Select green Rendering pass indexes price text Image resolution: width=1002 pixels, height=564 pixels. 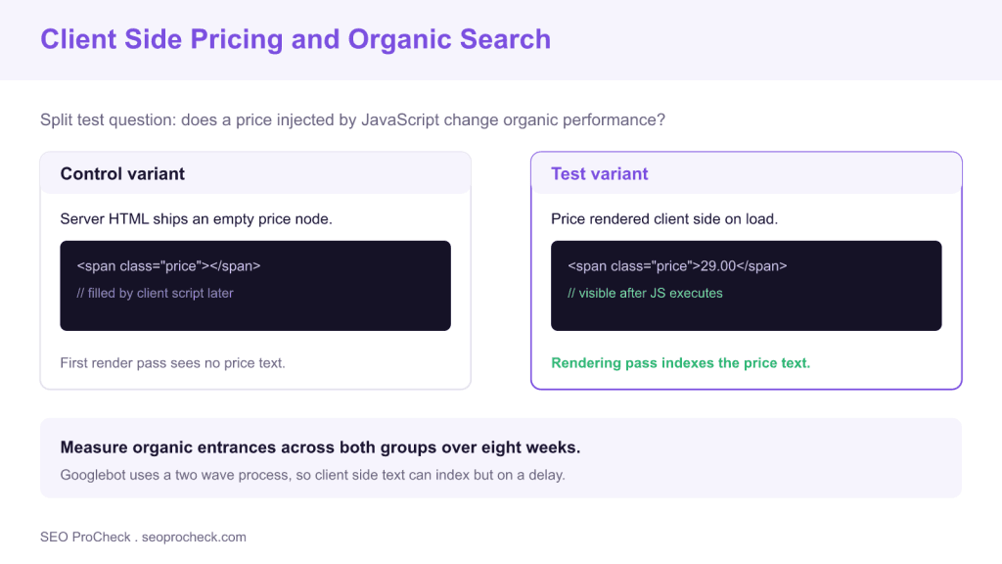pos(681,363)
